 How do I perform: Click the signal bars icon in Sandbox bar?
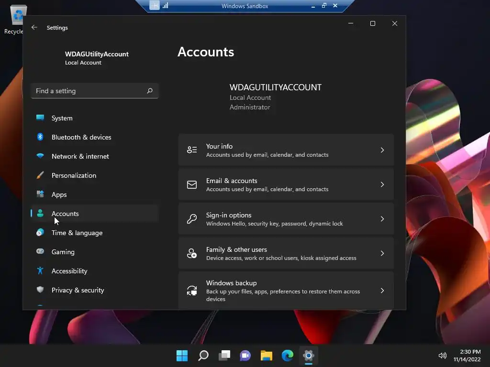(165, 5)
